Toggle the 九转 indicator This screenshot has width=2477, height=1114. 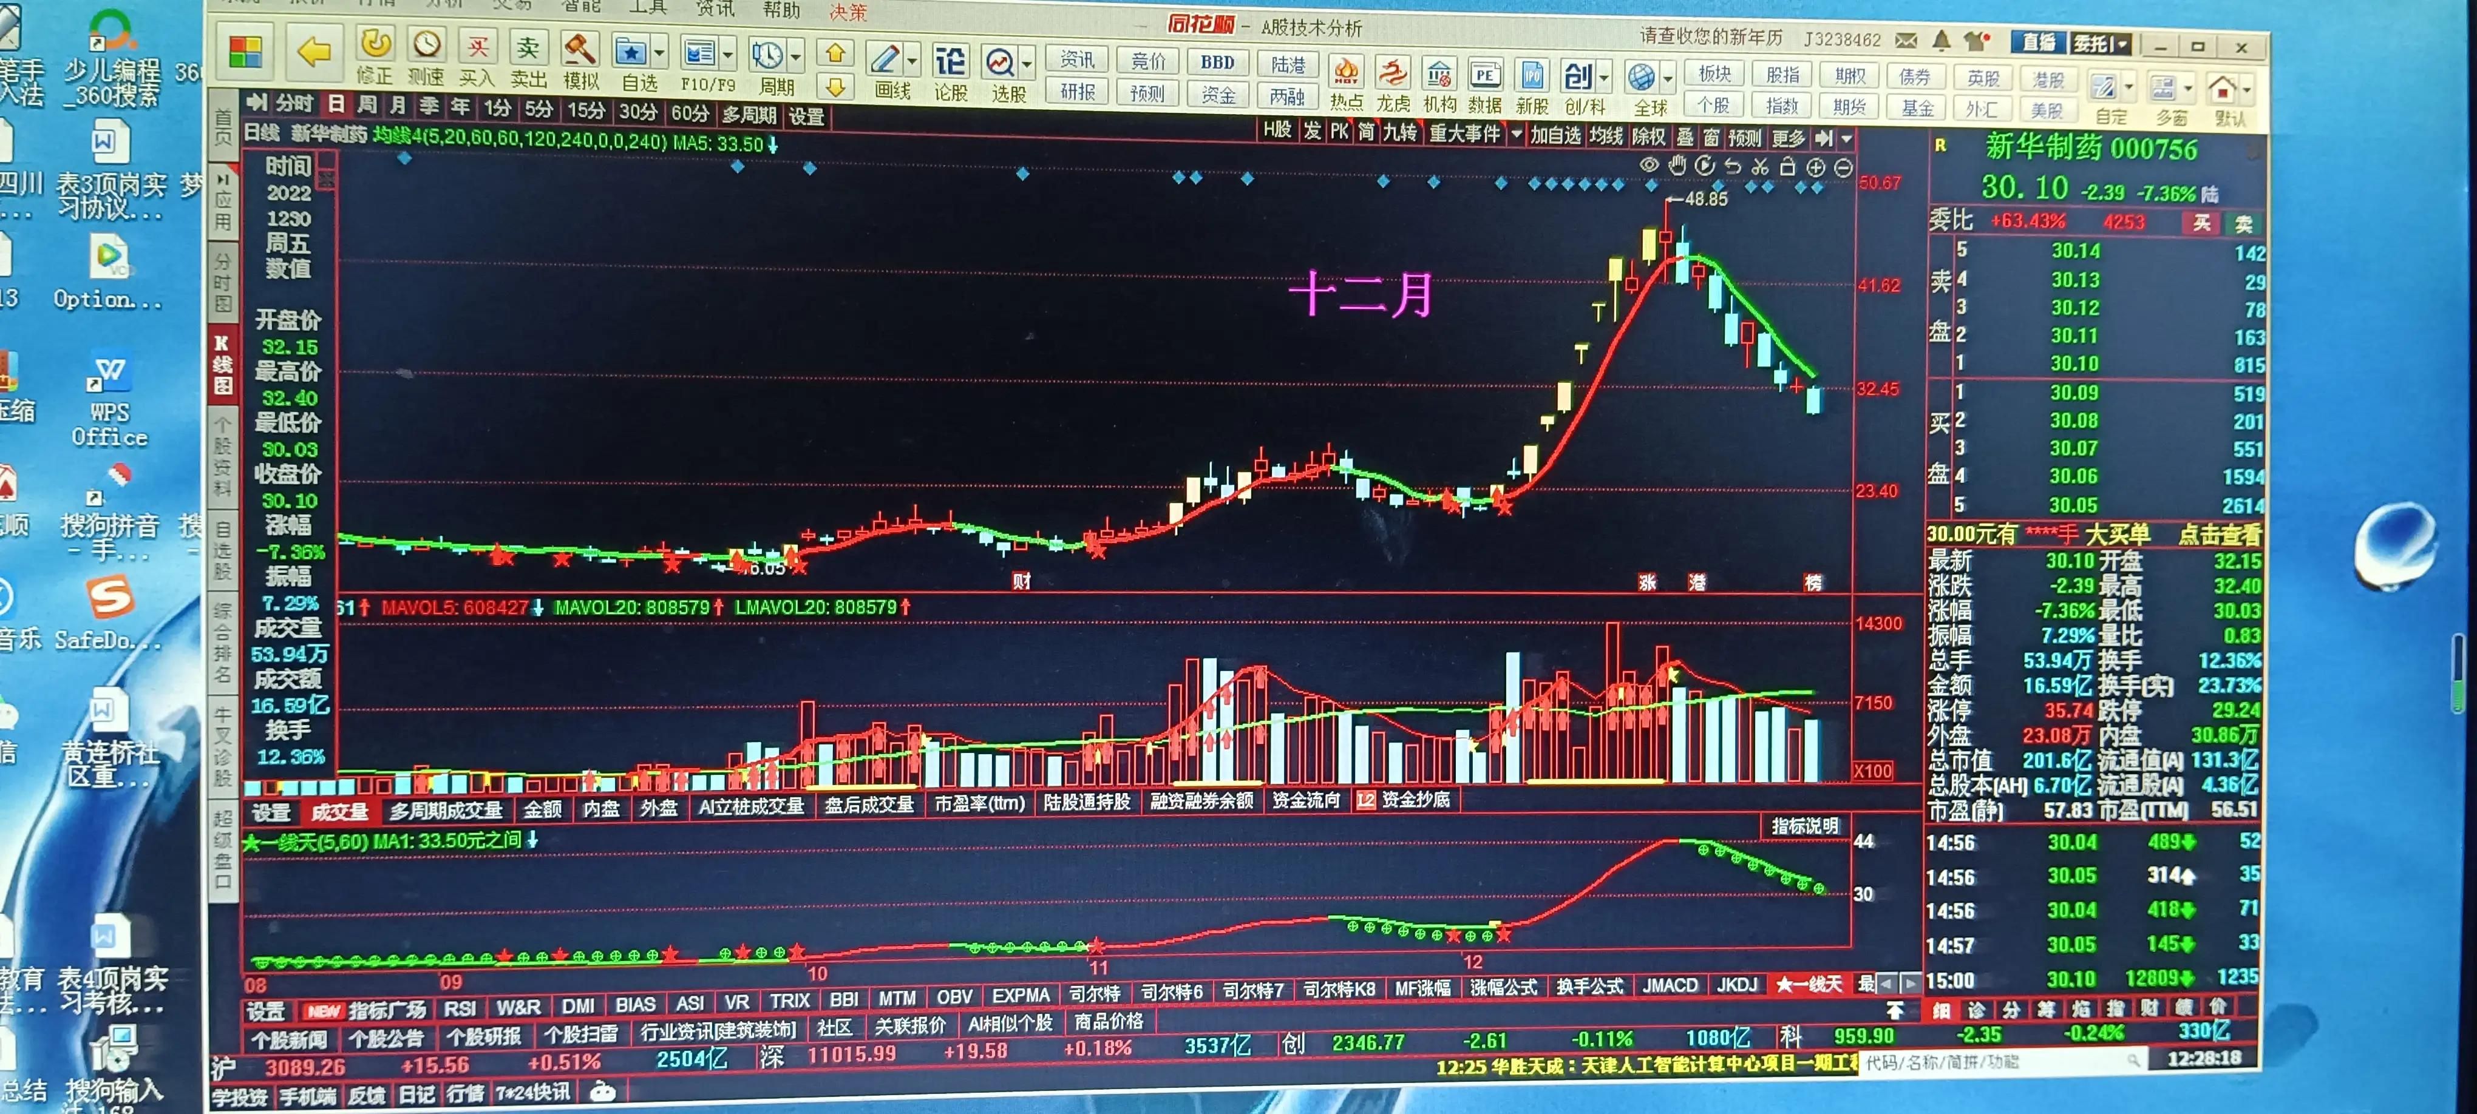[x=1400, y=132]
